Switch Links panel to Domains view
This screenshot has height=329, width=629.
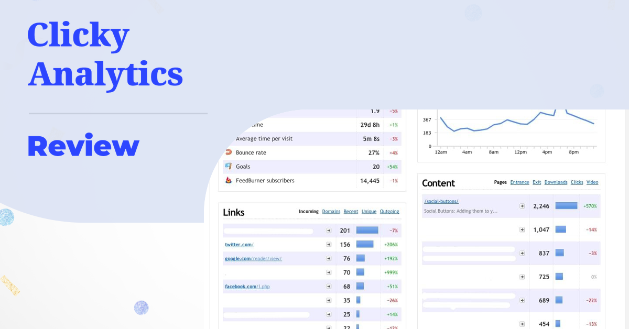tap(331, 212)
